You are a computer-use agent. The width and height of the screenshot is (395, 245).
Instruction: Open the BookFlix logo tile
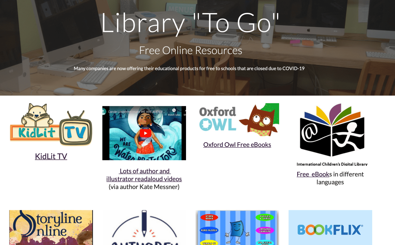click(x=330, y=228)
